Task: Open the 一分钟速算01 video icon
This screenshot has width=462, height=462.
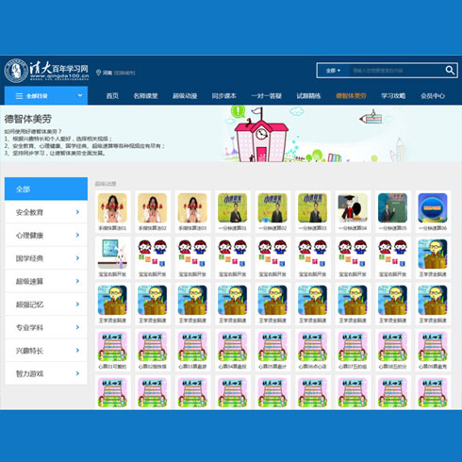Action: (x=233, y=208)
